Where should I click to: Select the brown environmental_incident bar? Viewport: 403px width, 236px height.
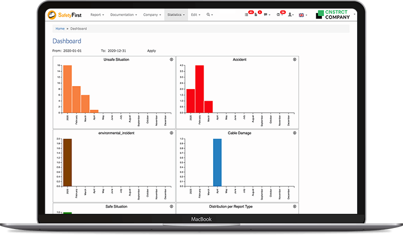click(x=68, y=163)
